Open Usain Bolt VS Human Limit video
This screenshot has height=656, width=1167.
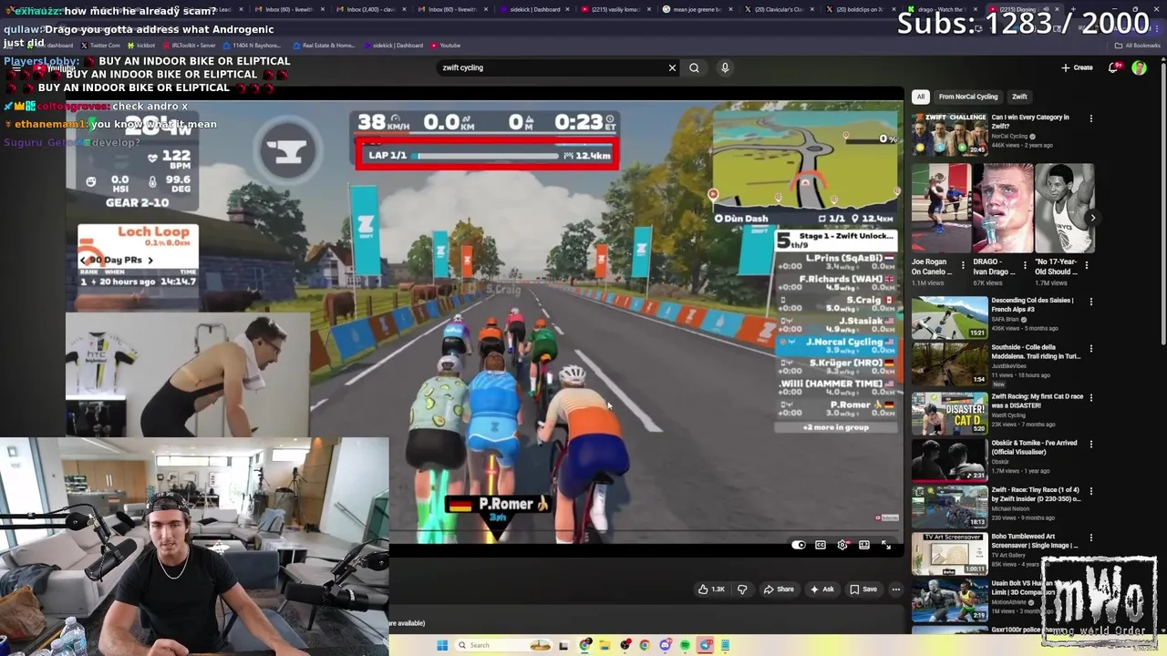(949, 600)
